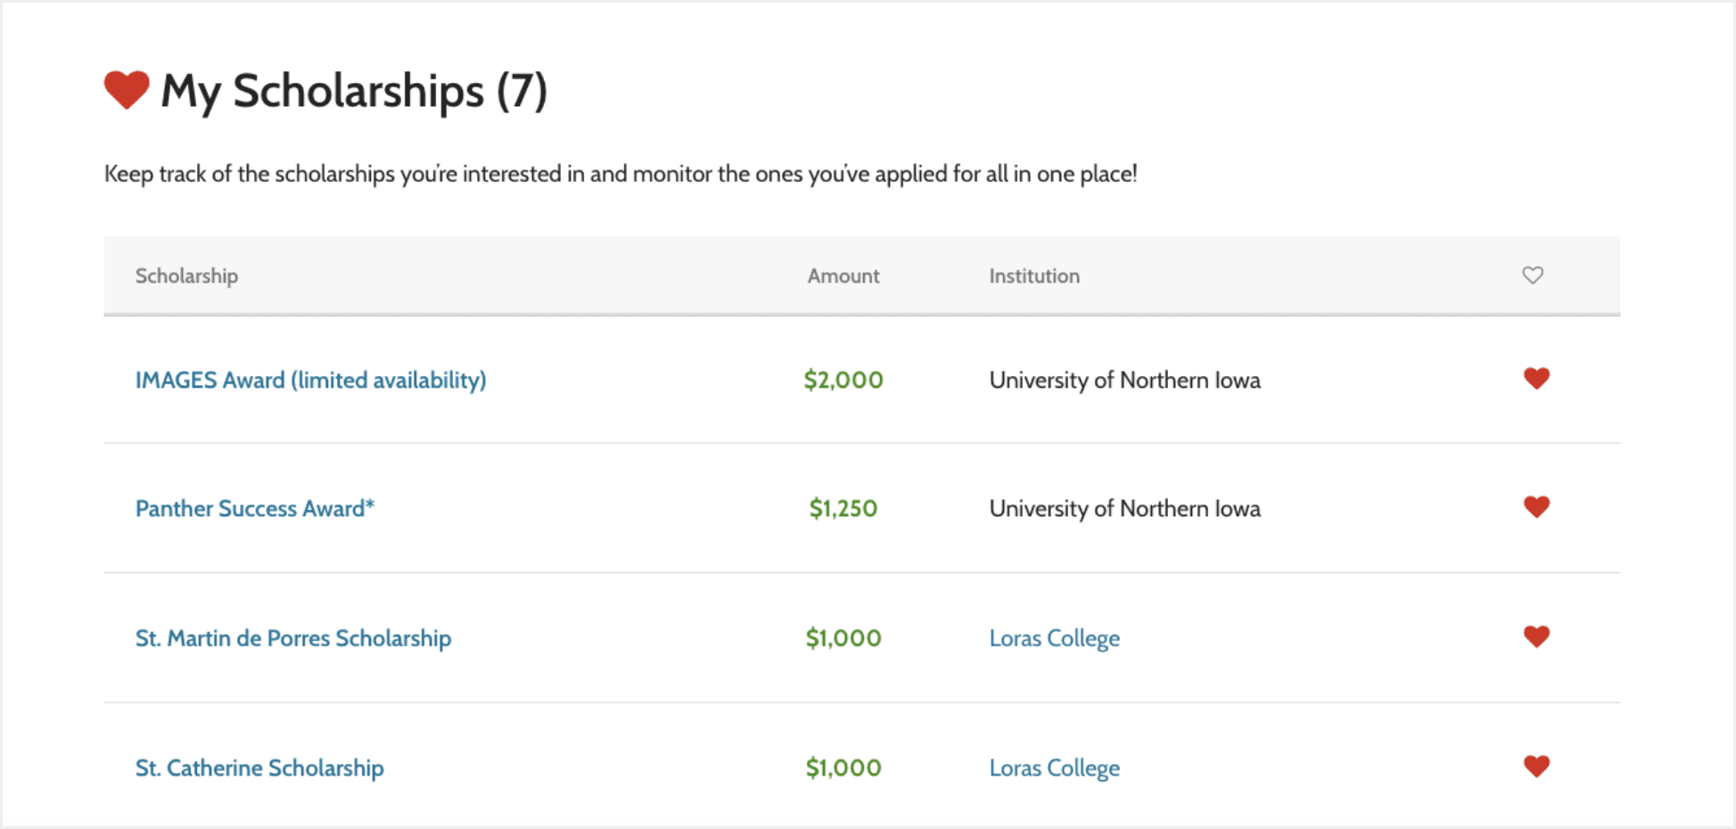1736x829 pixels.
Task: Click the My Scholarships (7) heading
Action: [354, 91]
